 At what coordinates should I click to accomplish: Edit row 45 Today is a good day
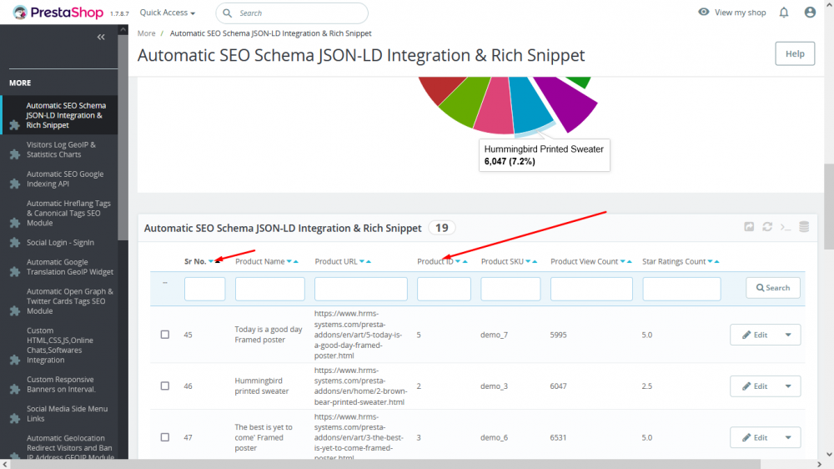click(x=754, y=335)
